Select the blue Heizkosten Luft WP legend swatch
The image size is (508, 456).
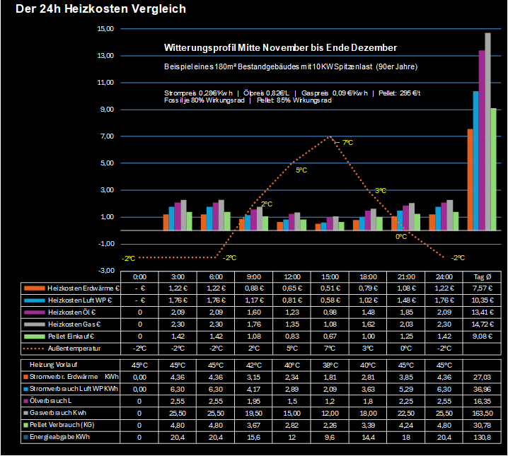[34, 300]
